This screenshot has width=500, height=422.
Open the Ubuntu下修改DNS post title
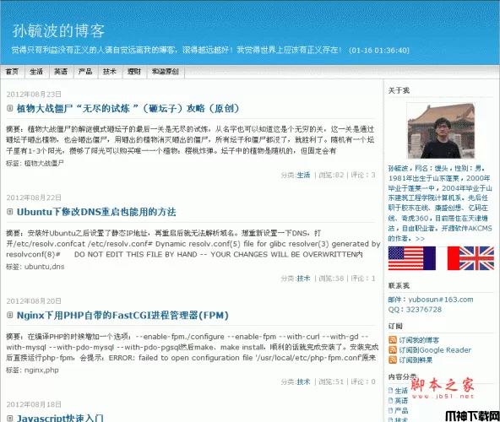[x=96, y=212]
